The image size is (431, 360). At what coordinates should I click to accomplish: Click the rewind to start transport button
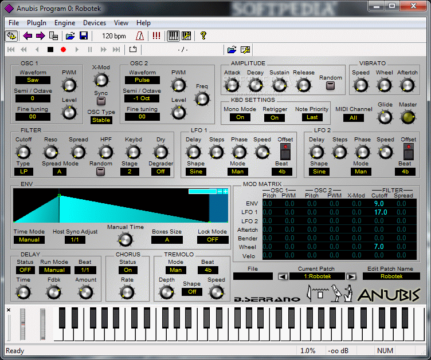pos(11,50)
